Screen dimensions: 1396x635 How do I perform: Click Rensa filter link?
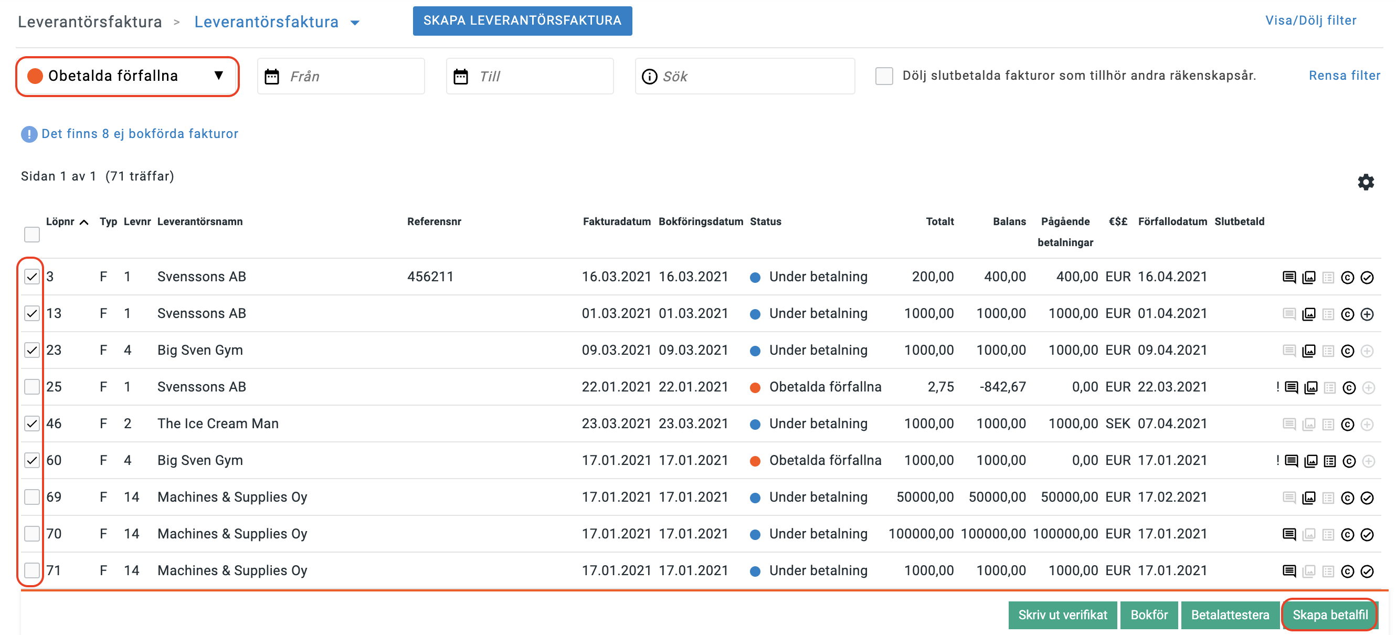1344,76
